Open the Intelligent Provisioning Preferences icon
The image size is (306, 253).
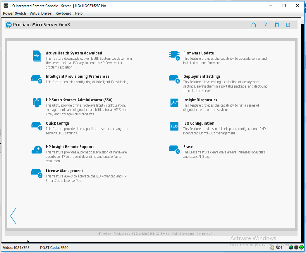click(x=37, y=79)
